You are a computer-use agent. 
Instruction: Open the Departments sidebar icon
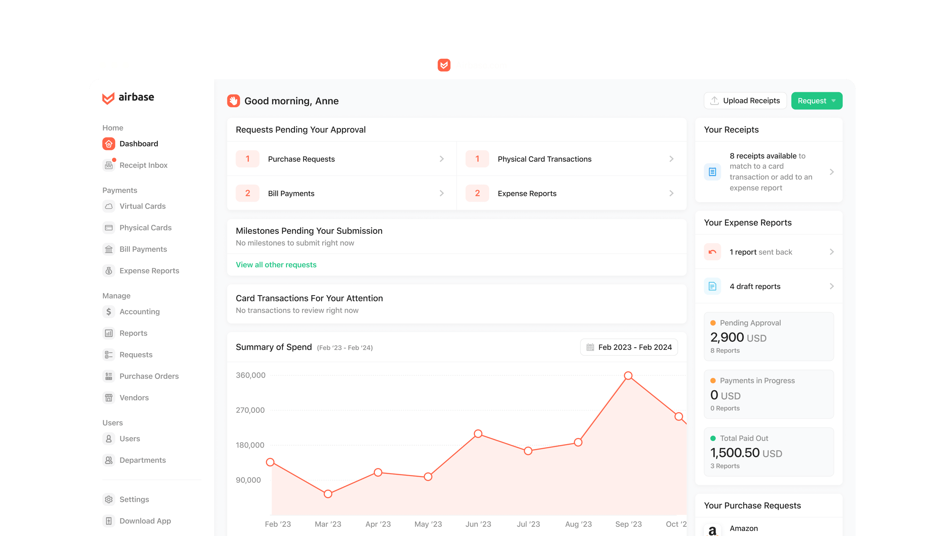[109, 460]
